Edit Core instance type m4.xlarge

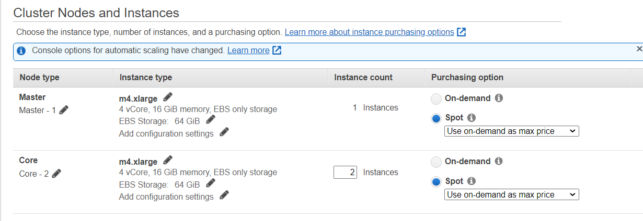tap(168, 160)
